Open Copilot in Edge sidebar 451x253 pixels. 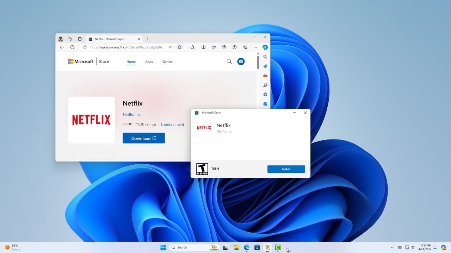tap(265, 47)
